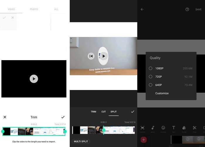
Task: Click the split timeline filmstrip
Action: tap(104, 130)
